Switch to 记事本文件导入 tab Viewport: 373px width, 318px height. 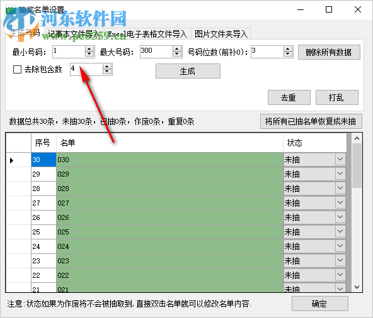(74, 34)
